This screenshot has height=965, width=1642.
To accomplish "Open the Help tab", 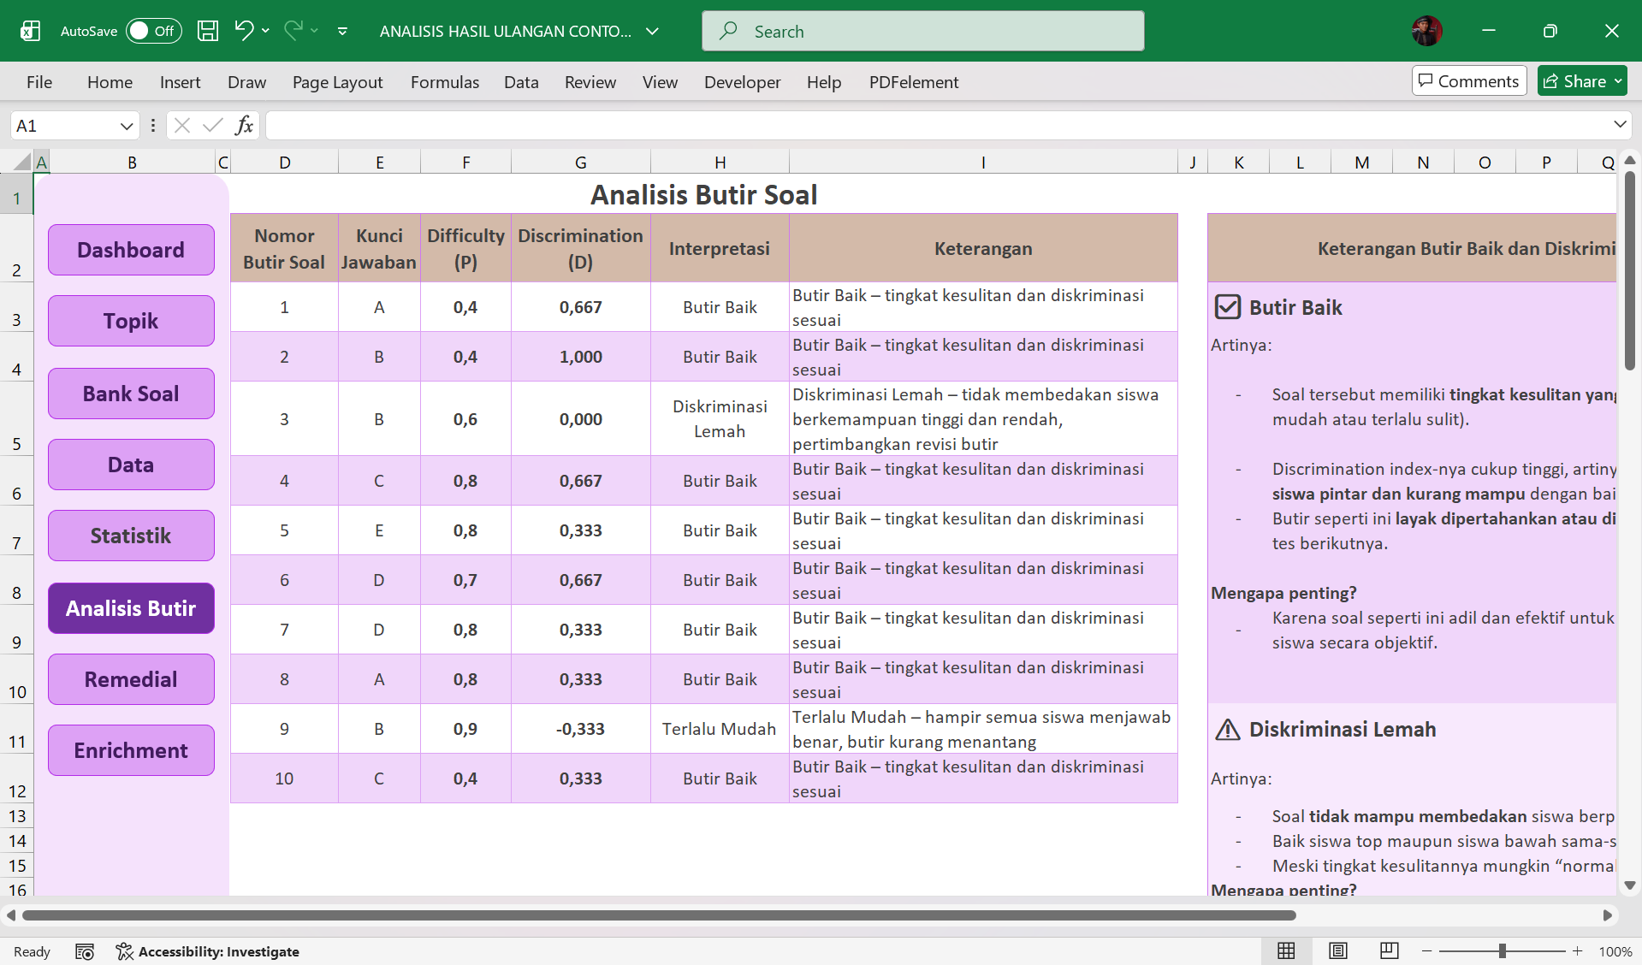I will click(824, 82).
